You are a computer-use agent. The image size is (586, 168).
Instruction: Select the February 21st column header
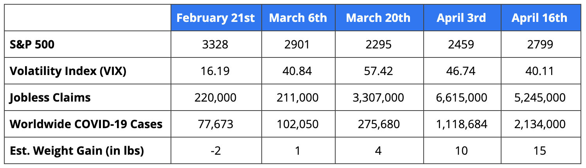tap(216, 18)
